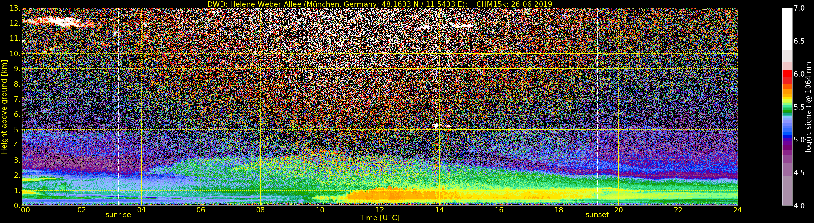Click the 12 tick on the time axis

(x=379, y=210)
